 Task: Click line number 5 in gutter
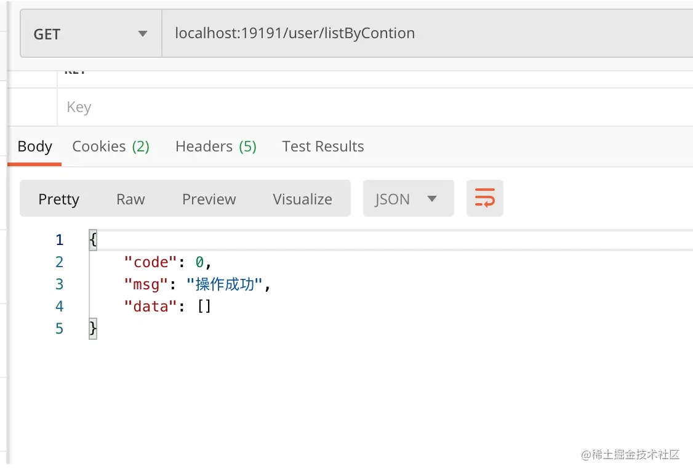[x=59, y=329]
